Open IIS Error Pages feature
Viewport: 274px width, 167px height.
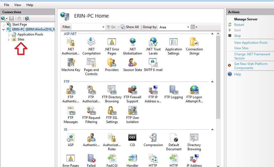pos(71,160)
